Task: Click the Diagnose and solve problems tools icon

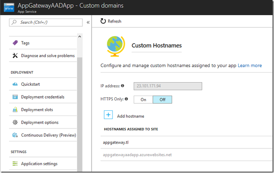Action: click(x=15, y=55)
